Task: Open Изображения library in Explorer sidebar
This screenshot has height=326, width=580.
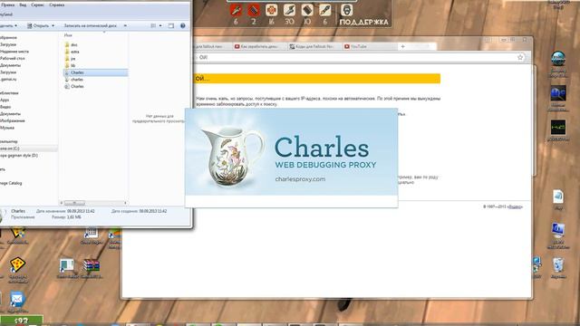Action: (x=12, y=120)
